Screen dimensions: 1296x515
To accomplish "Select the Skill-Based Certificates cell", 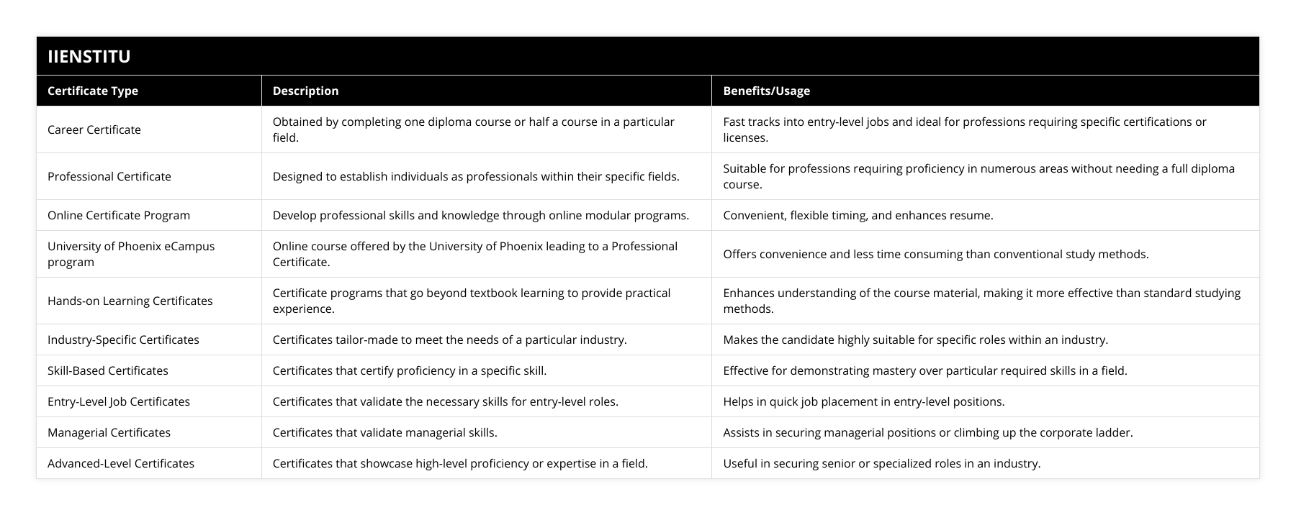I will point(108,370).
